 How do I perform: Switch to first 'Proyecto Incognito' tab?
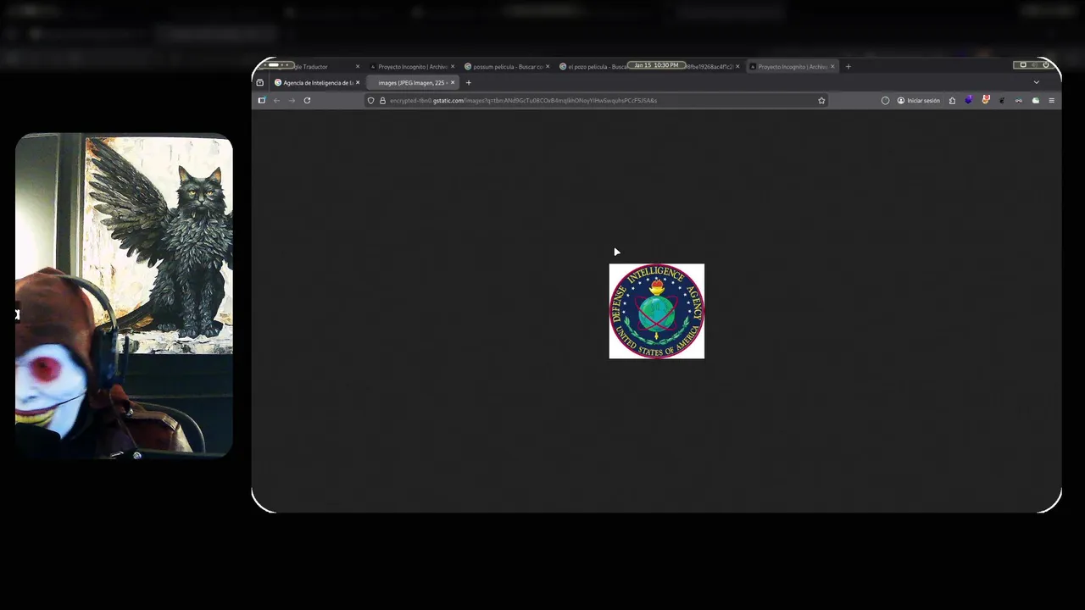(411, 66)
